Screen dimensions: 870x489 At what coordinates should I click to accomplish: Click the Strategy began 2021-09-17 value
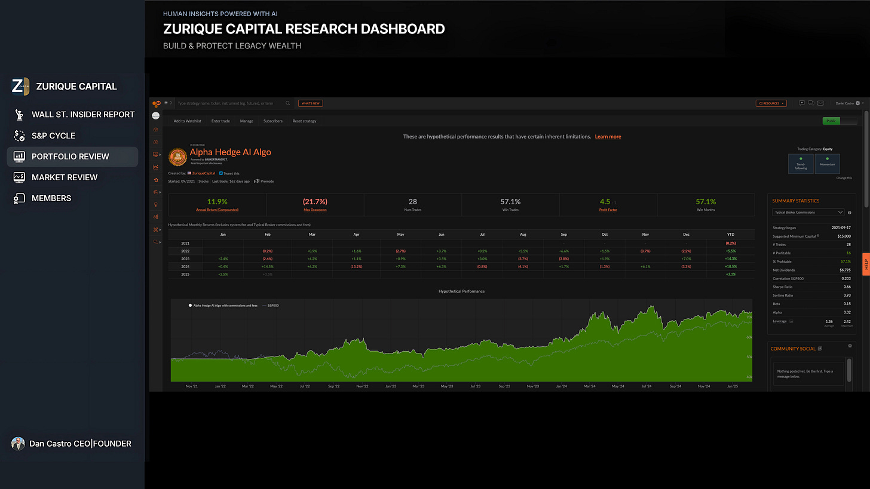(841, 227)
